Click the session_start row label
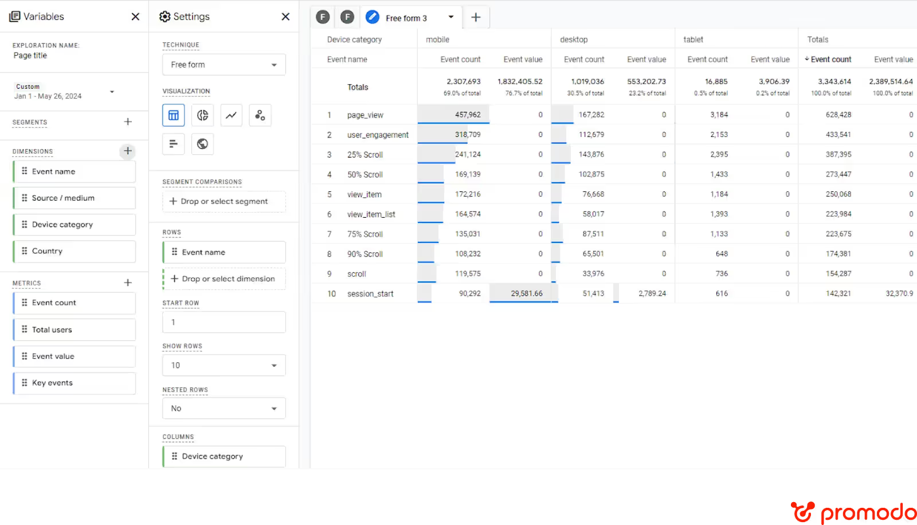Image resolution: width=917 pixels, height=525 pixels. [370, 293]
